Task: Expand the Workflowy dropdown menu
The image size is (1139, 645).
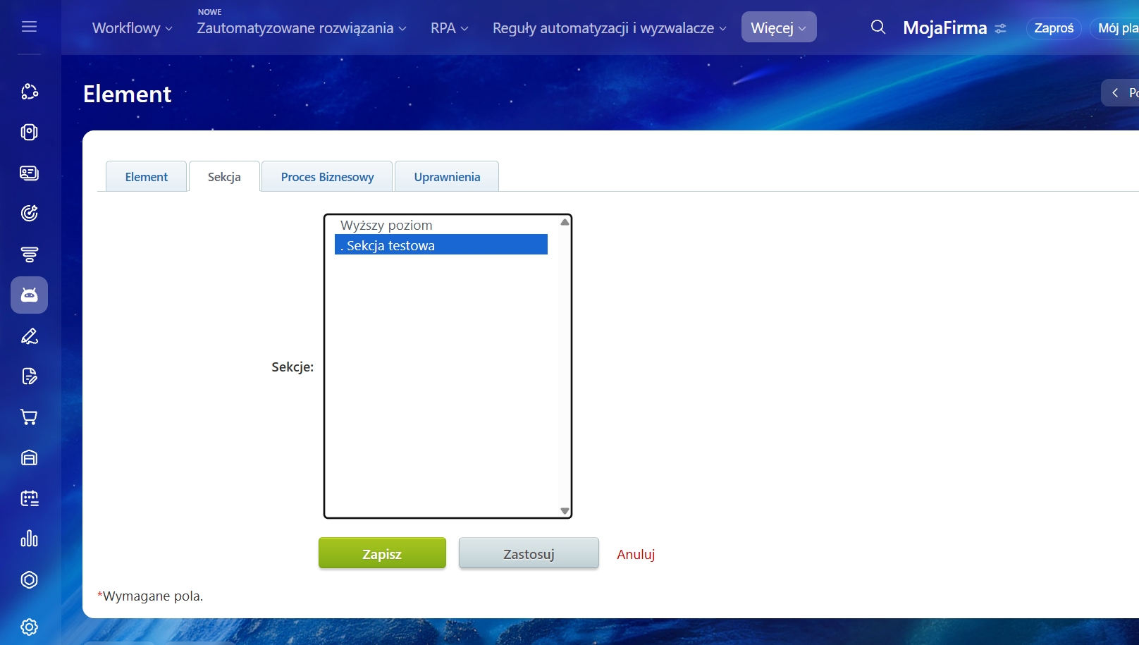Action: 132,28
